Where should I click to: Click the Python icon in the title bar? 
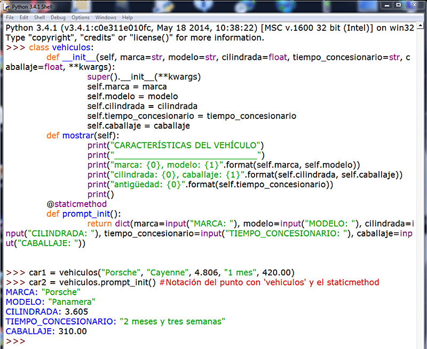(x=6, y=6)
